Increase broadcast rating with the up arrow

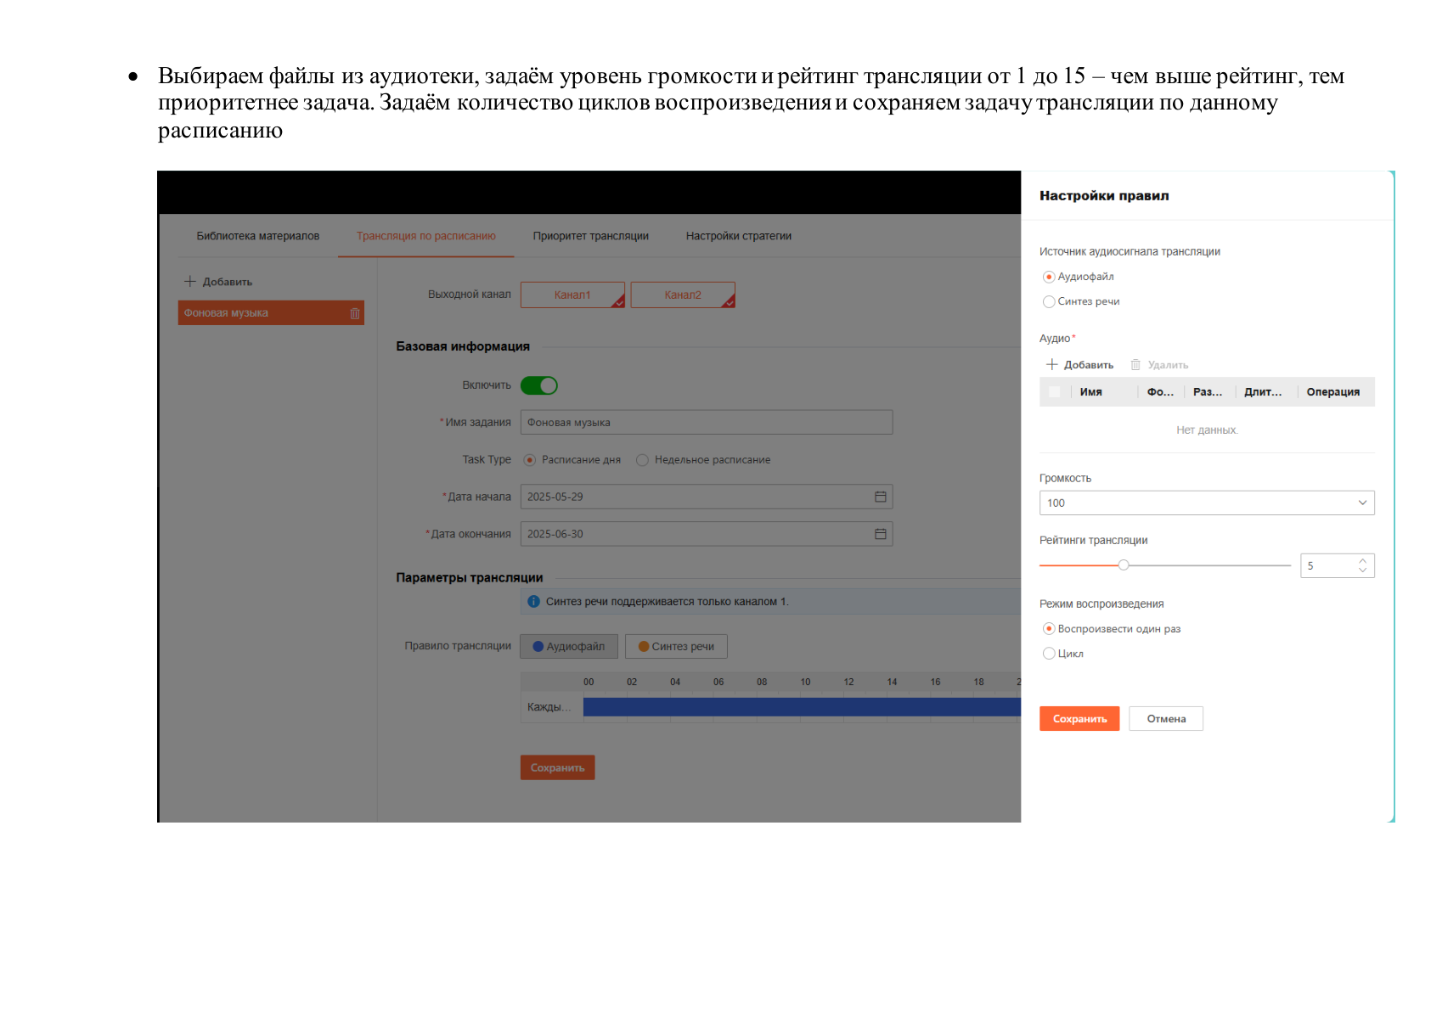1362,560
